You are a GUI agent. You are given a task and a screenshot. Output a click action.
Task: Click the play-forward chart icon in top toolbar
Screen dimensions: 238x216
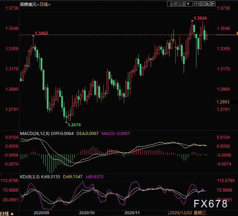[x=207, y=4]
